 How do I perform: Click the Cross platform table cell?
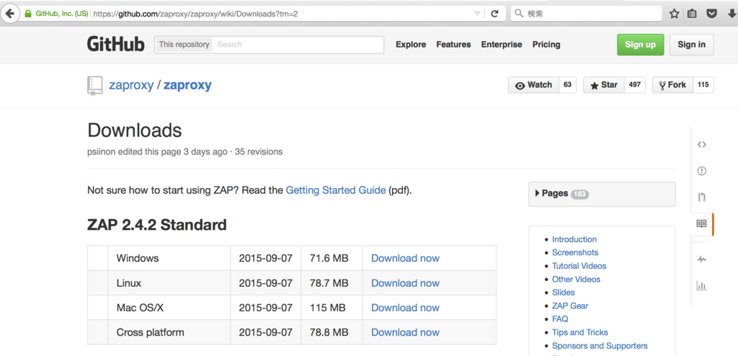(169, 332)
